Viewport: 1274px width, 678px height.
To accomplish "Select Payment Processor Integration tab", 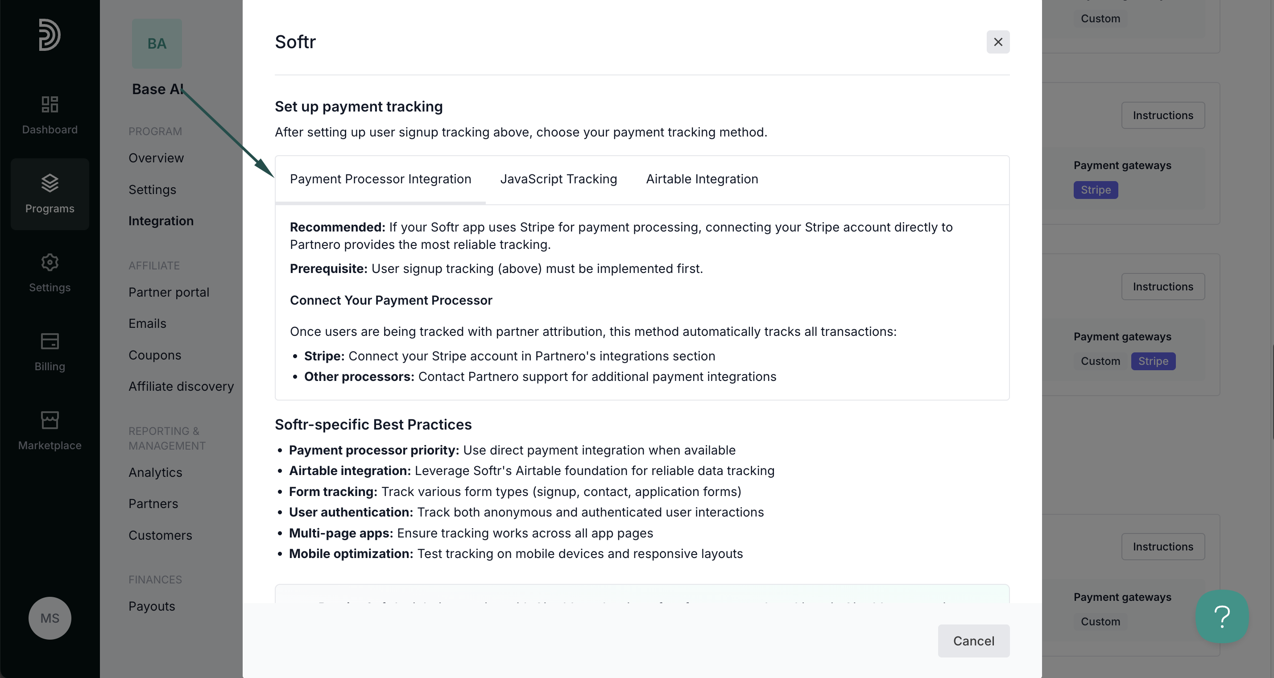I will [381, 179].
